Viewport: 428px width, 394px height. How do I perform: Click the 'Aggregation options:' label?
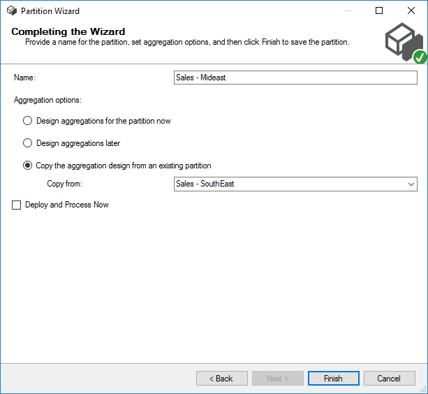tap(47, 100)
